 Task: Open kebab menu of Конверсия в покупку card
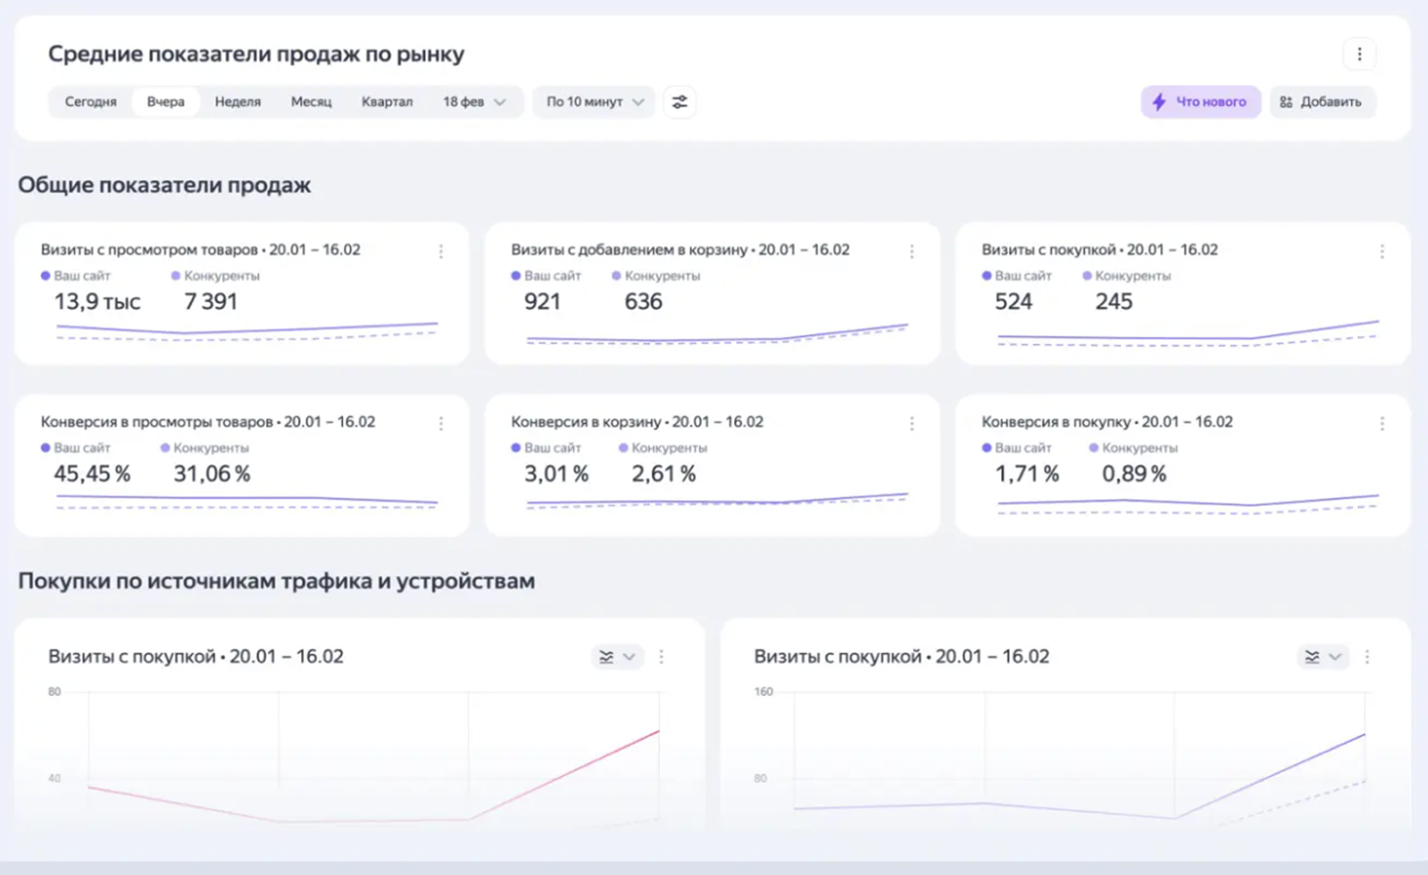click(x=1382, y=424)
